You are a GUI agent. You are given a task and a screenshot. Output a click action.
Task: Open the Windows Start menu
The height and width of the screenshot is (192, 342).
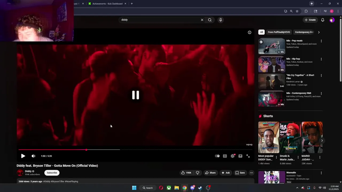[x=134, y=188]
